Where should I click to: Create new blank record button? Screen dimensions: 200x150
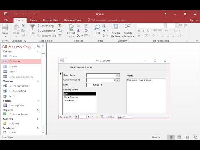(x=96, y=117)
